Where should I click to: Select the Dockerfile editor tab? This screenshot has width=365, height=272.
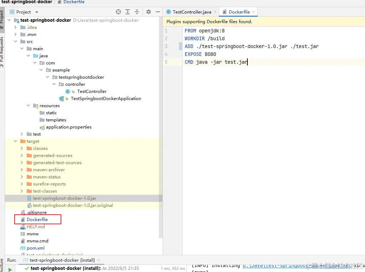[239, 12]
